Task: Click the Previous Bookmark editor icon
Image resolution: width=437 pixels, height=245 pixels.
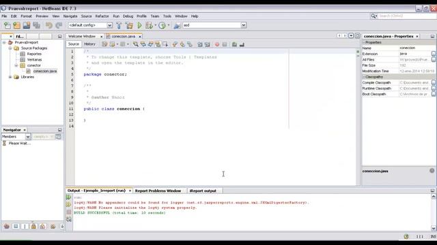Action: 175,44
